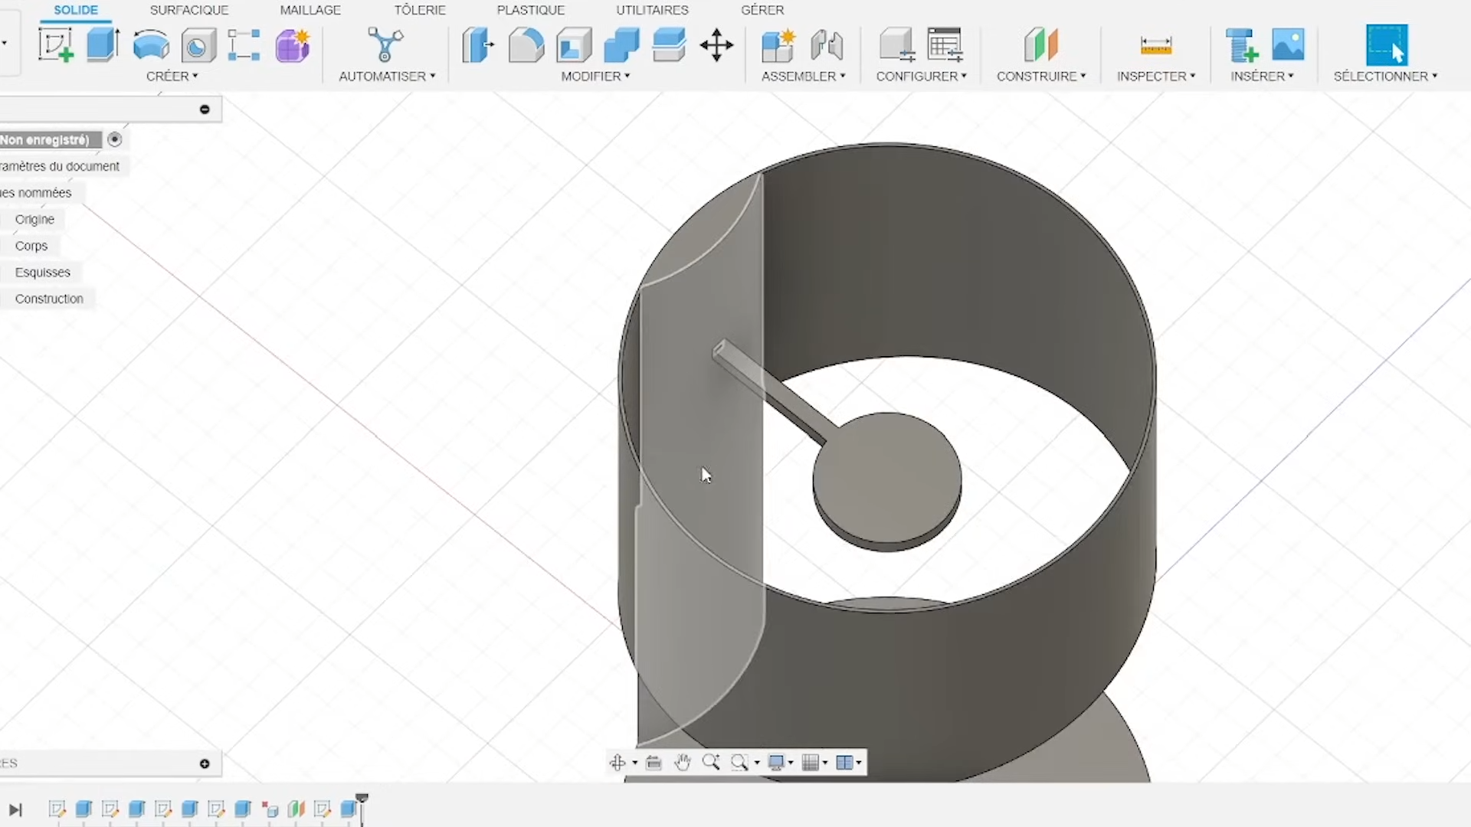Viewport: 1471px width, 827px height.
Task: Open the AUTOMATISER dropdown menu
Action: [387, 77]
